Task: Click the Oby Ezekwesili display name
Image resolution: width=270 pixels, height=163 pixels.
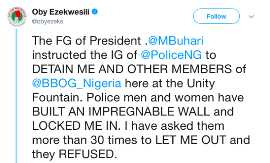Action: [x=61, y=12]
